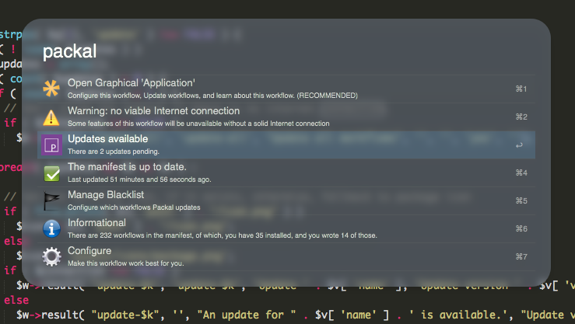Click the purple Packal updates icon
The height and width of the screenshot is (324, 575).
coord(51,145)
